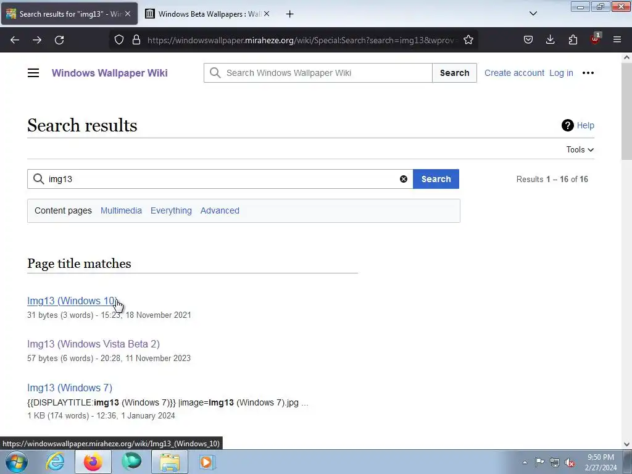Click the img13 query input box

[x=220, y=179]
